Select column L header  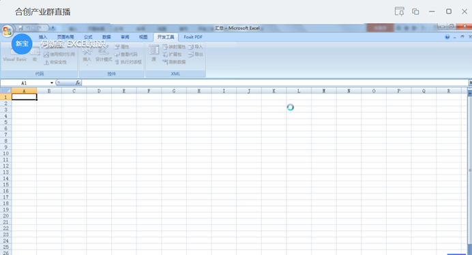coord(299,91)
